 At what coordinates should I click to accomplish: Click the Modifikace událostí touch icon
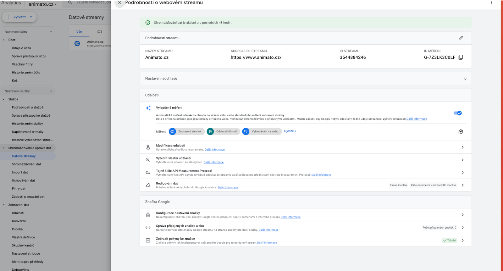(x=148, y=147)
